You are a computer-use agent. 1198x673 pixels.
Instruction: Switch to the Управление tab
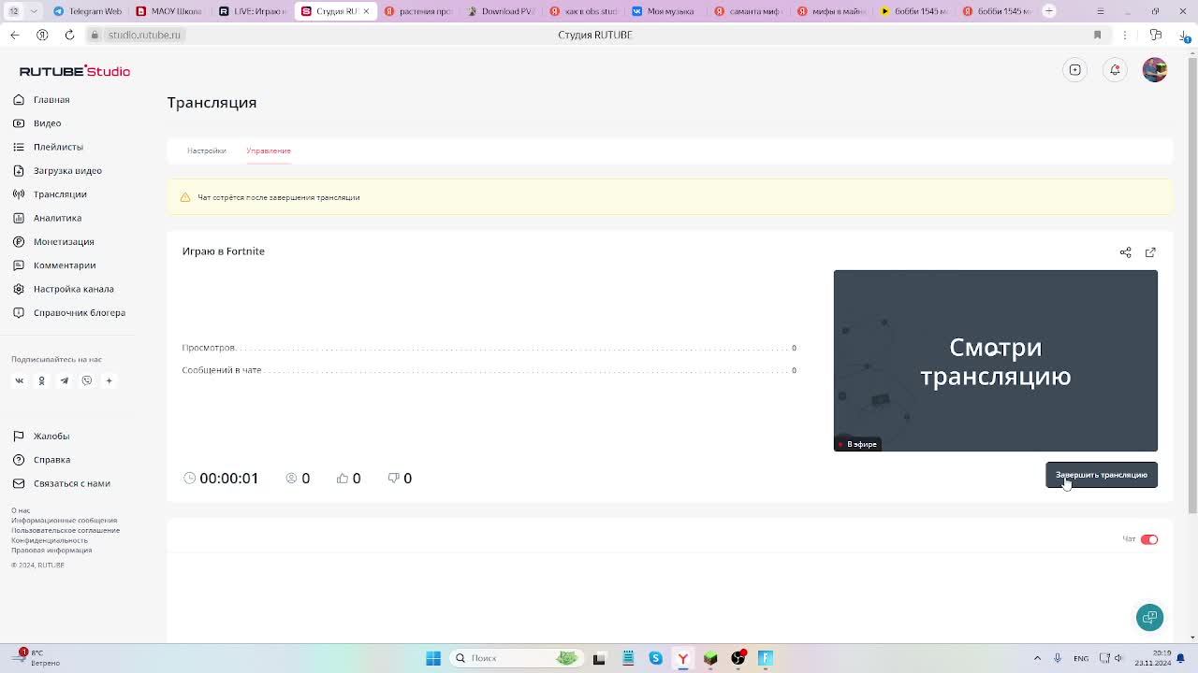(269, 150)
